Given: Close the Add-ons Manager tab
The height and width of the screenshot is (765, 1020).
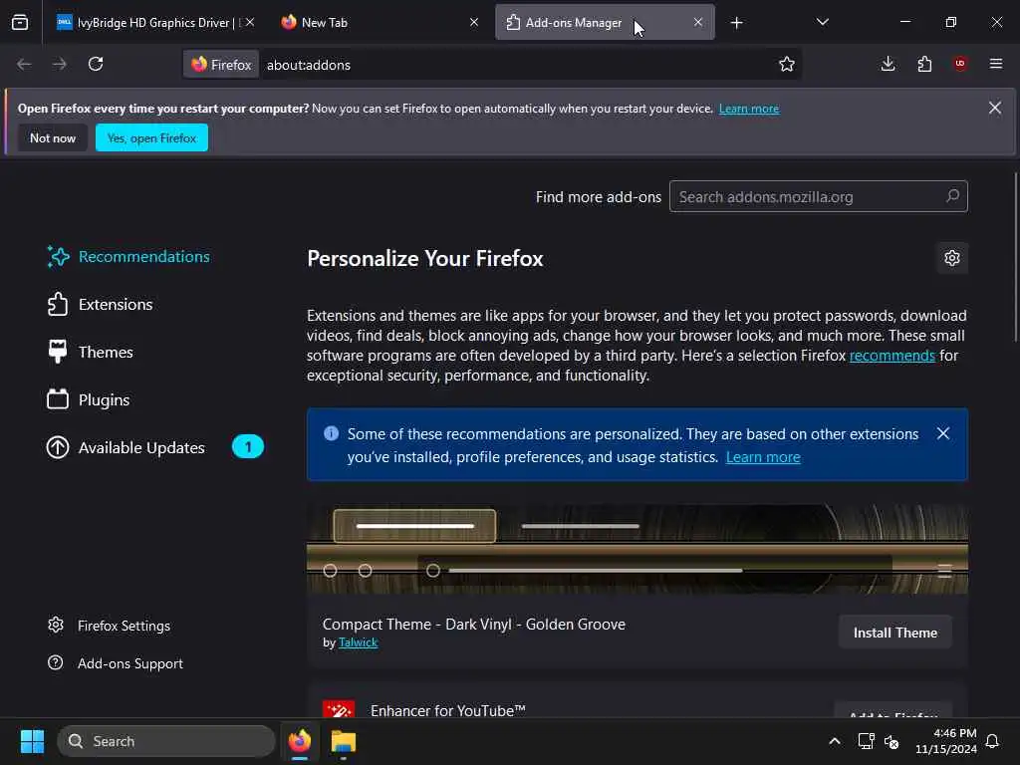Looking at the screenshot, I should point(698,22).
